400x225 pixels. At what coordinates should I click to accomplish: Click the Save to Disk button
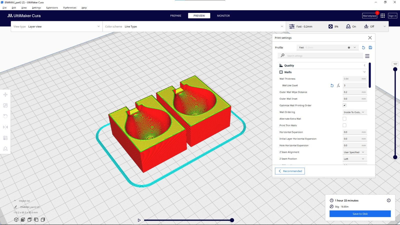pyautogui.click(x=360, y=214)
